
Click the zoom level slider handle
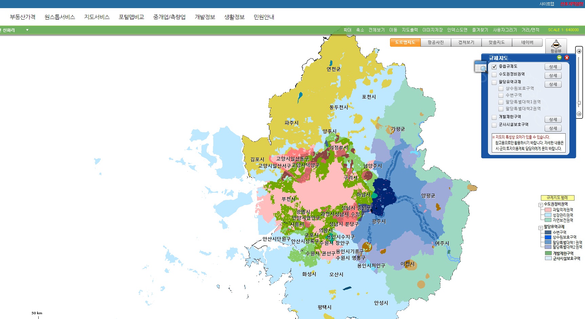(579, 104)
